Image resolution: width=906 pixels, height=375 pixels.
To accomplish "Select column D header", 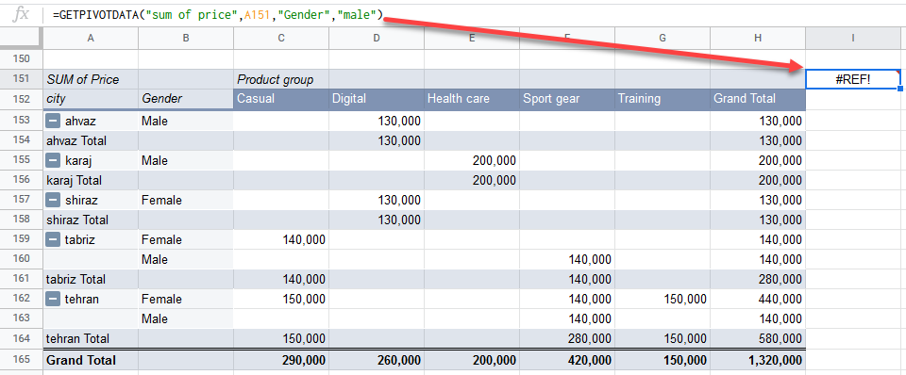I will click(x=377, y=38).
